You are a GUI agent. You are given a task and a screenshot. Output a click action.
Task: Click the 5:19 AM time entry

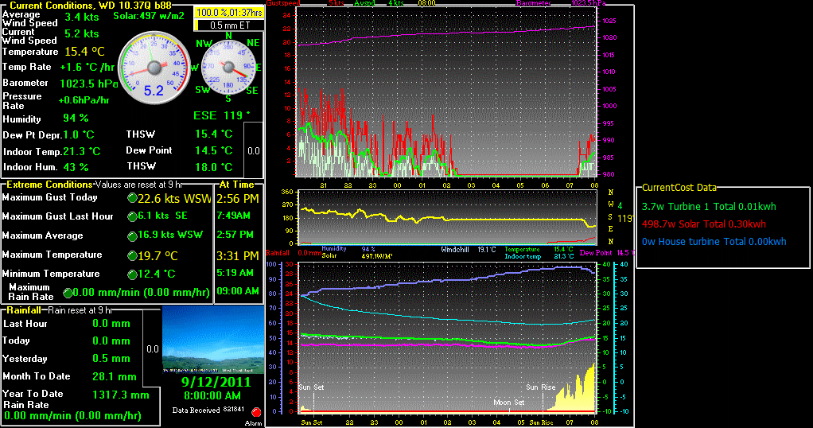[x=235, y=273]
